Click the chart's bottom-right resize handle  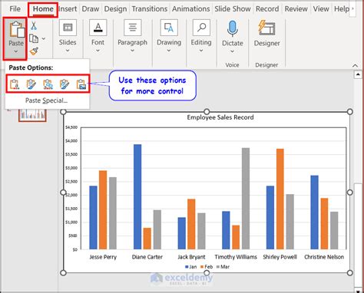350,273
